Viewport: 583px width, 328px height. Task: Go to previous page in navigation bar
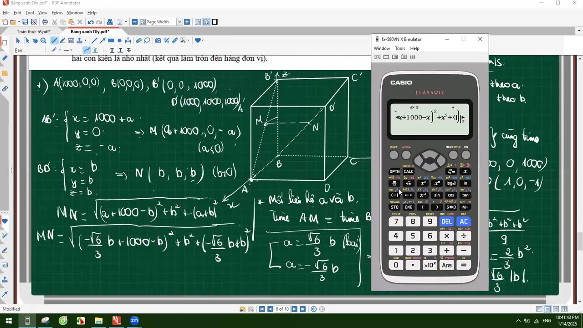[x=270, y=309]
